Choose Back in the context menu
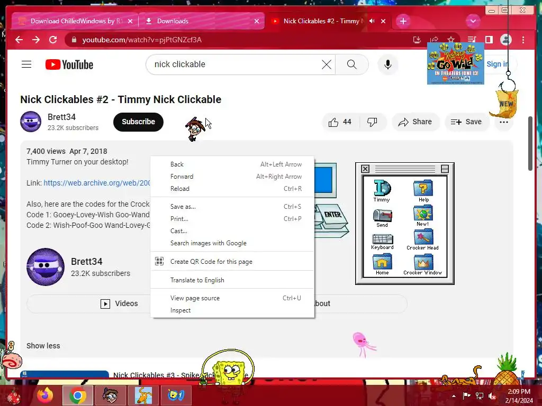The image size is (542, 406). (x=232, y=164)
